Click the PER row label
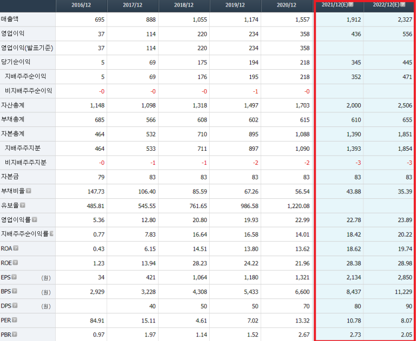 point(6,320)
